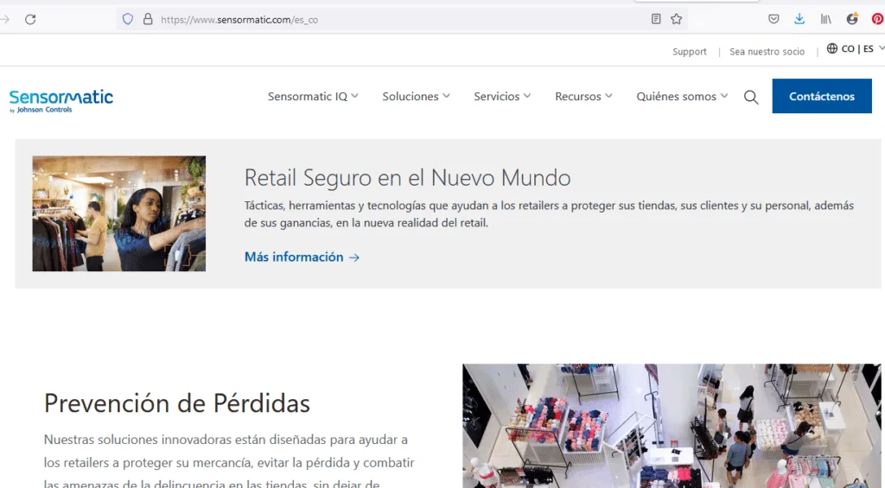The width and height of the screenshot is (885, 488).
Task: Open the Firefox library icon
Action: [826, 19]
